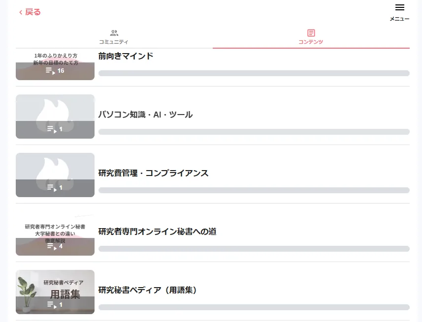Open 研究秘書ペディア（用語集） course title
This screenshot has width=422, height=322.
coord(148,290)
